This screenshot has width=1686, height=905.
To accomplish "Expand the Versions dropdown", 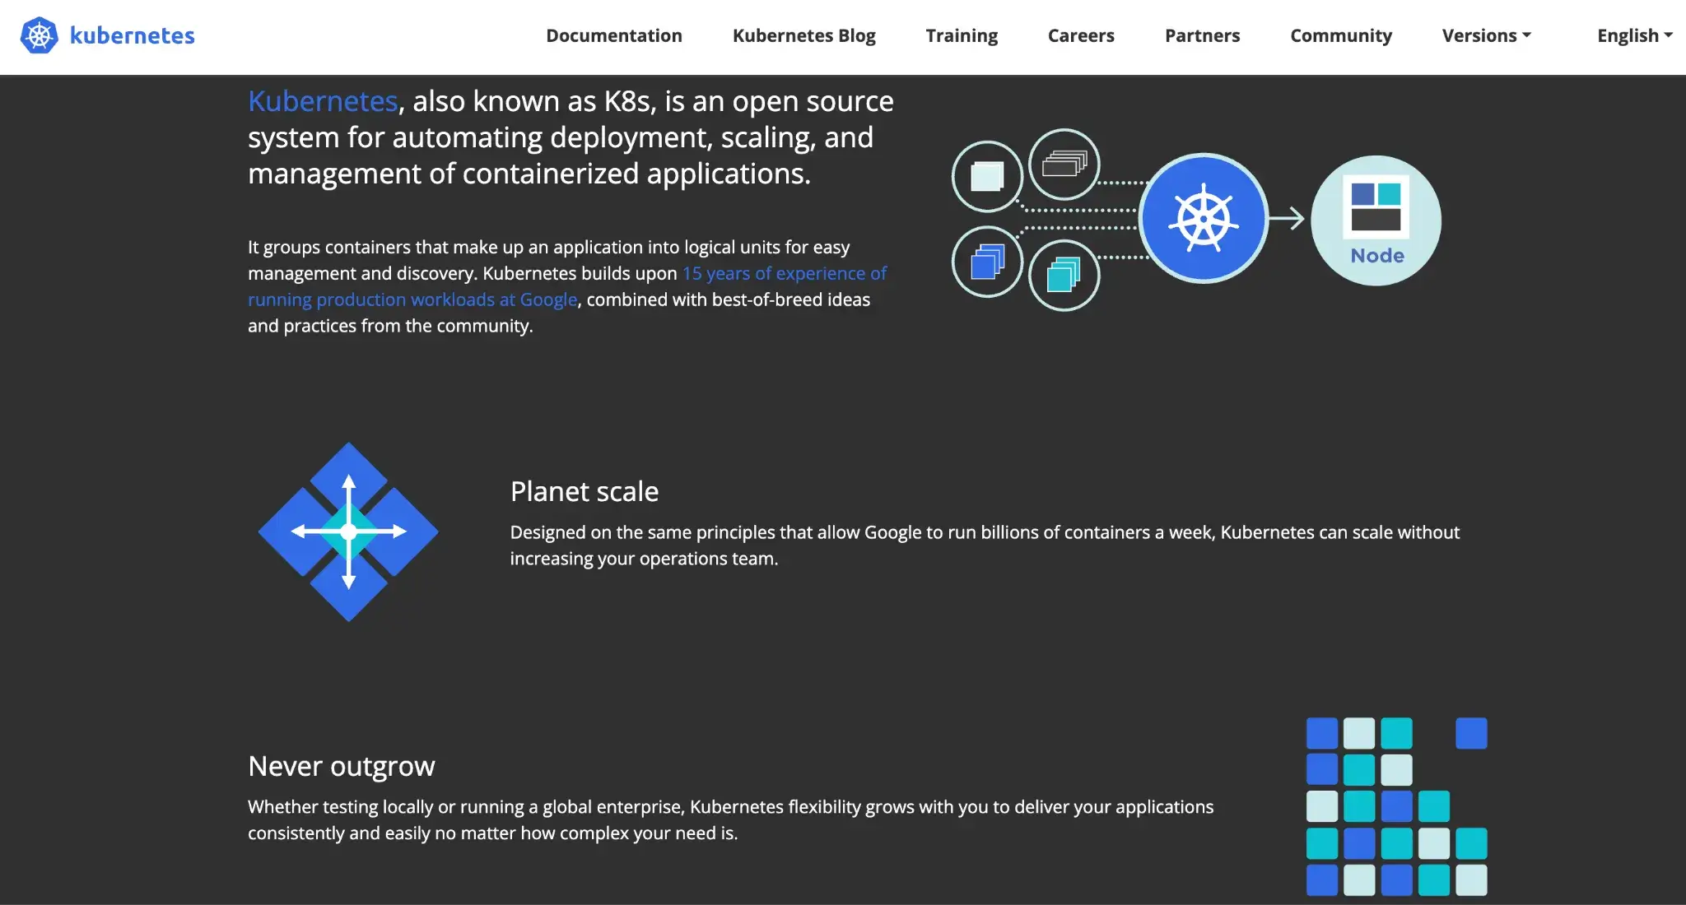I will tap(1486, 35).
